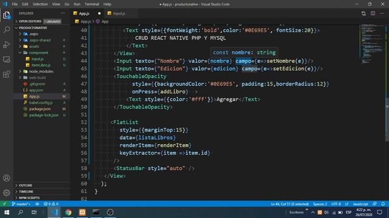The width and height of the screenshot is (389, 218).
Task: Switch to Chrome on taskbar
Action: pos(68,213)
